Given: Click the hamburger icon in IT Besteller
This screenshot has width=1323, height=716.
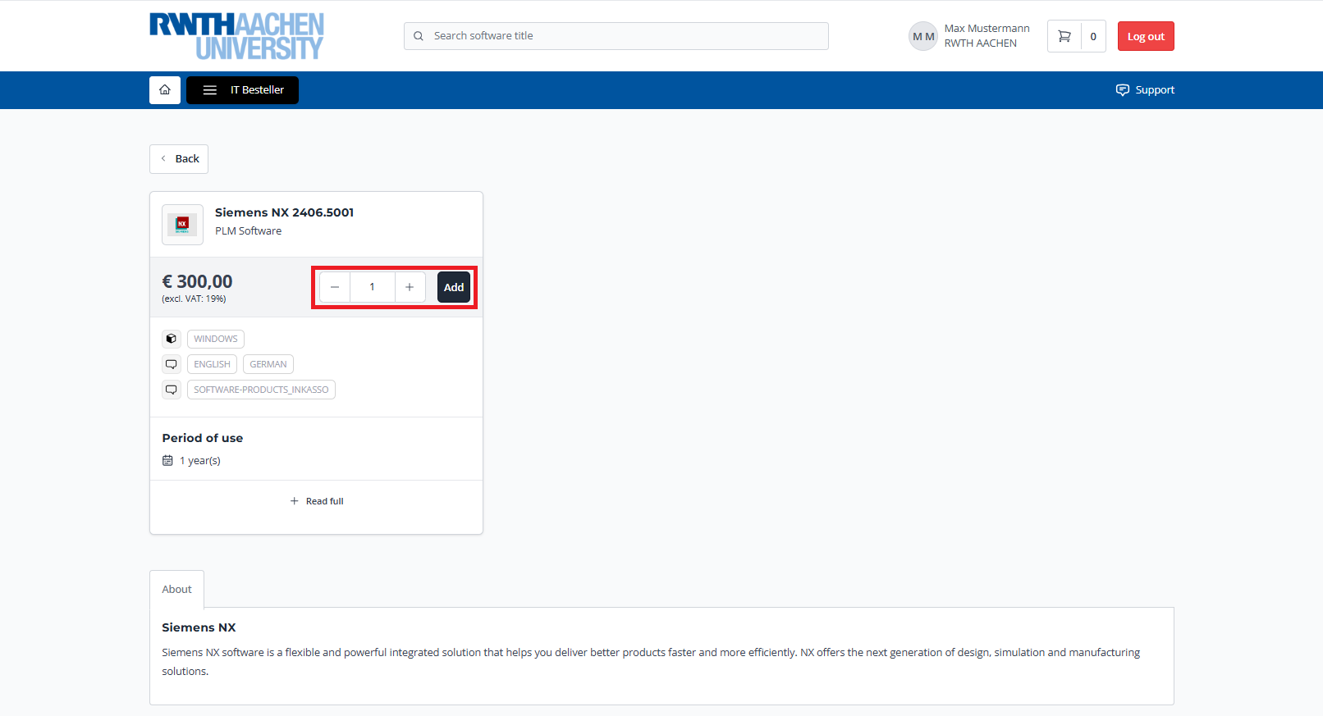Looking at the screenshot, I should click(x=210, y=90).
